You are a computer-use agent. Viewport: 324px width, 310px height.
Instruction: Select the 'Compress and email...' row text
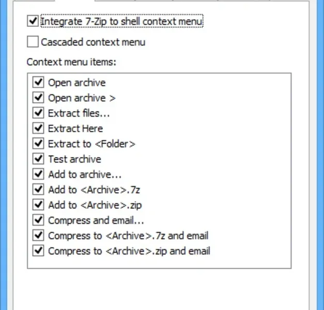[x=96, y=220]
